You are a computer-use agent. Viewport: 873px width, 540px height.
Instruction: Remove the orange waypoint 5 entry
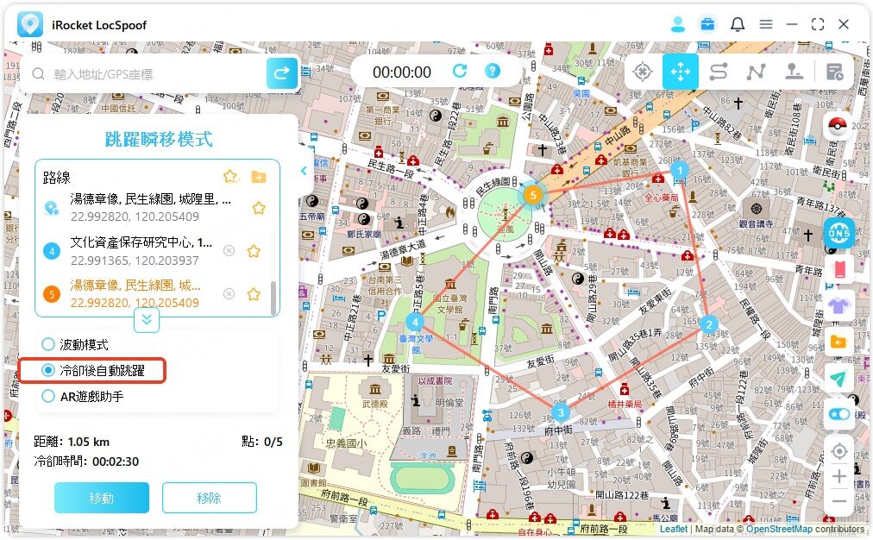coord(229,293)
